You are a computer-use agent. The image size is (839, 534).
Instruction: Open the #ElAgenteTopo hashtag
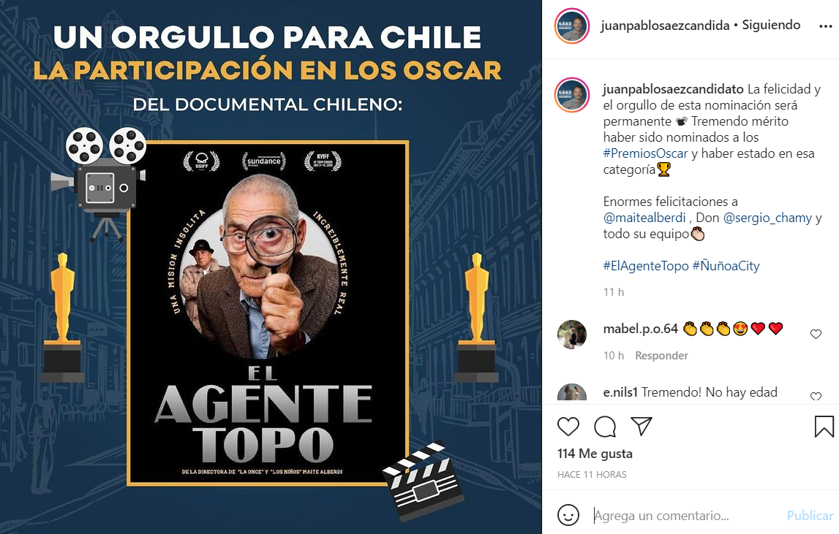[x=646, y=266]
